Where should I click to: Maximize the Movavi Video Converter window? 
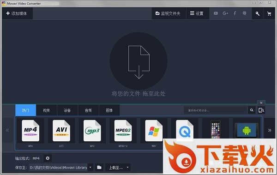click(x=261, y=2)
